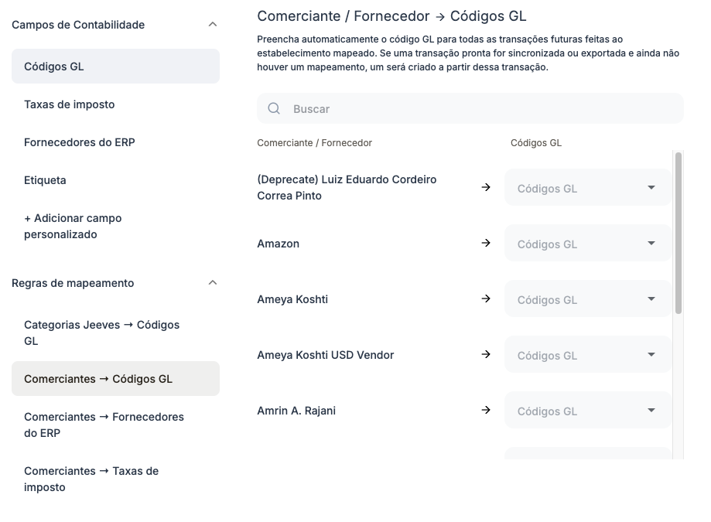
Task: Click the arrow icon beside Amrin A. Rajani
Action: pyautogui.click(x=486, y=410)
